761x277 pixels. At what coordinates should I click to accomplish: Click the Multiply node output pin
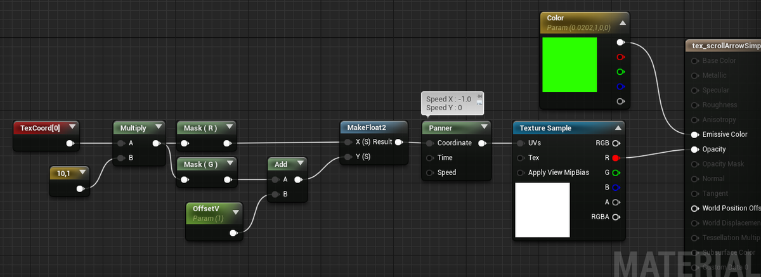click(156, 143)
